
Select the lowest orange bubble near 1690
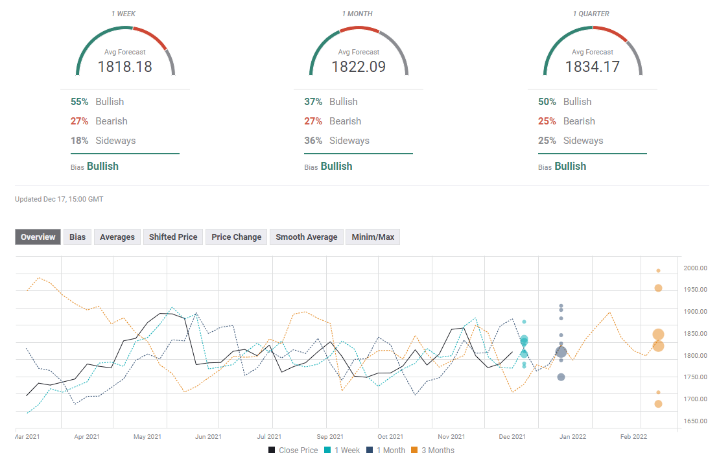(658, 404)
